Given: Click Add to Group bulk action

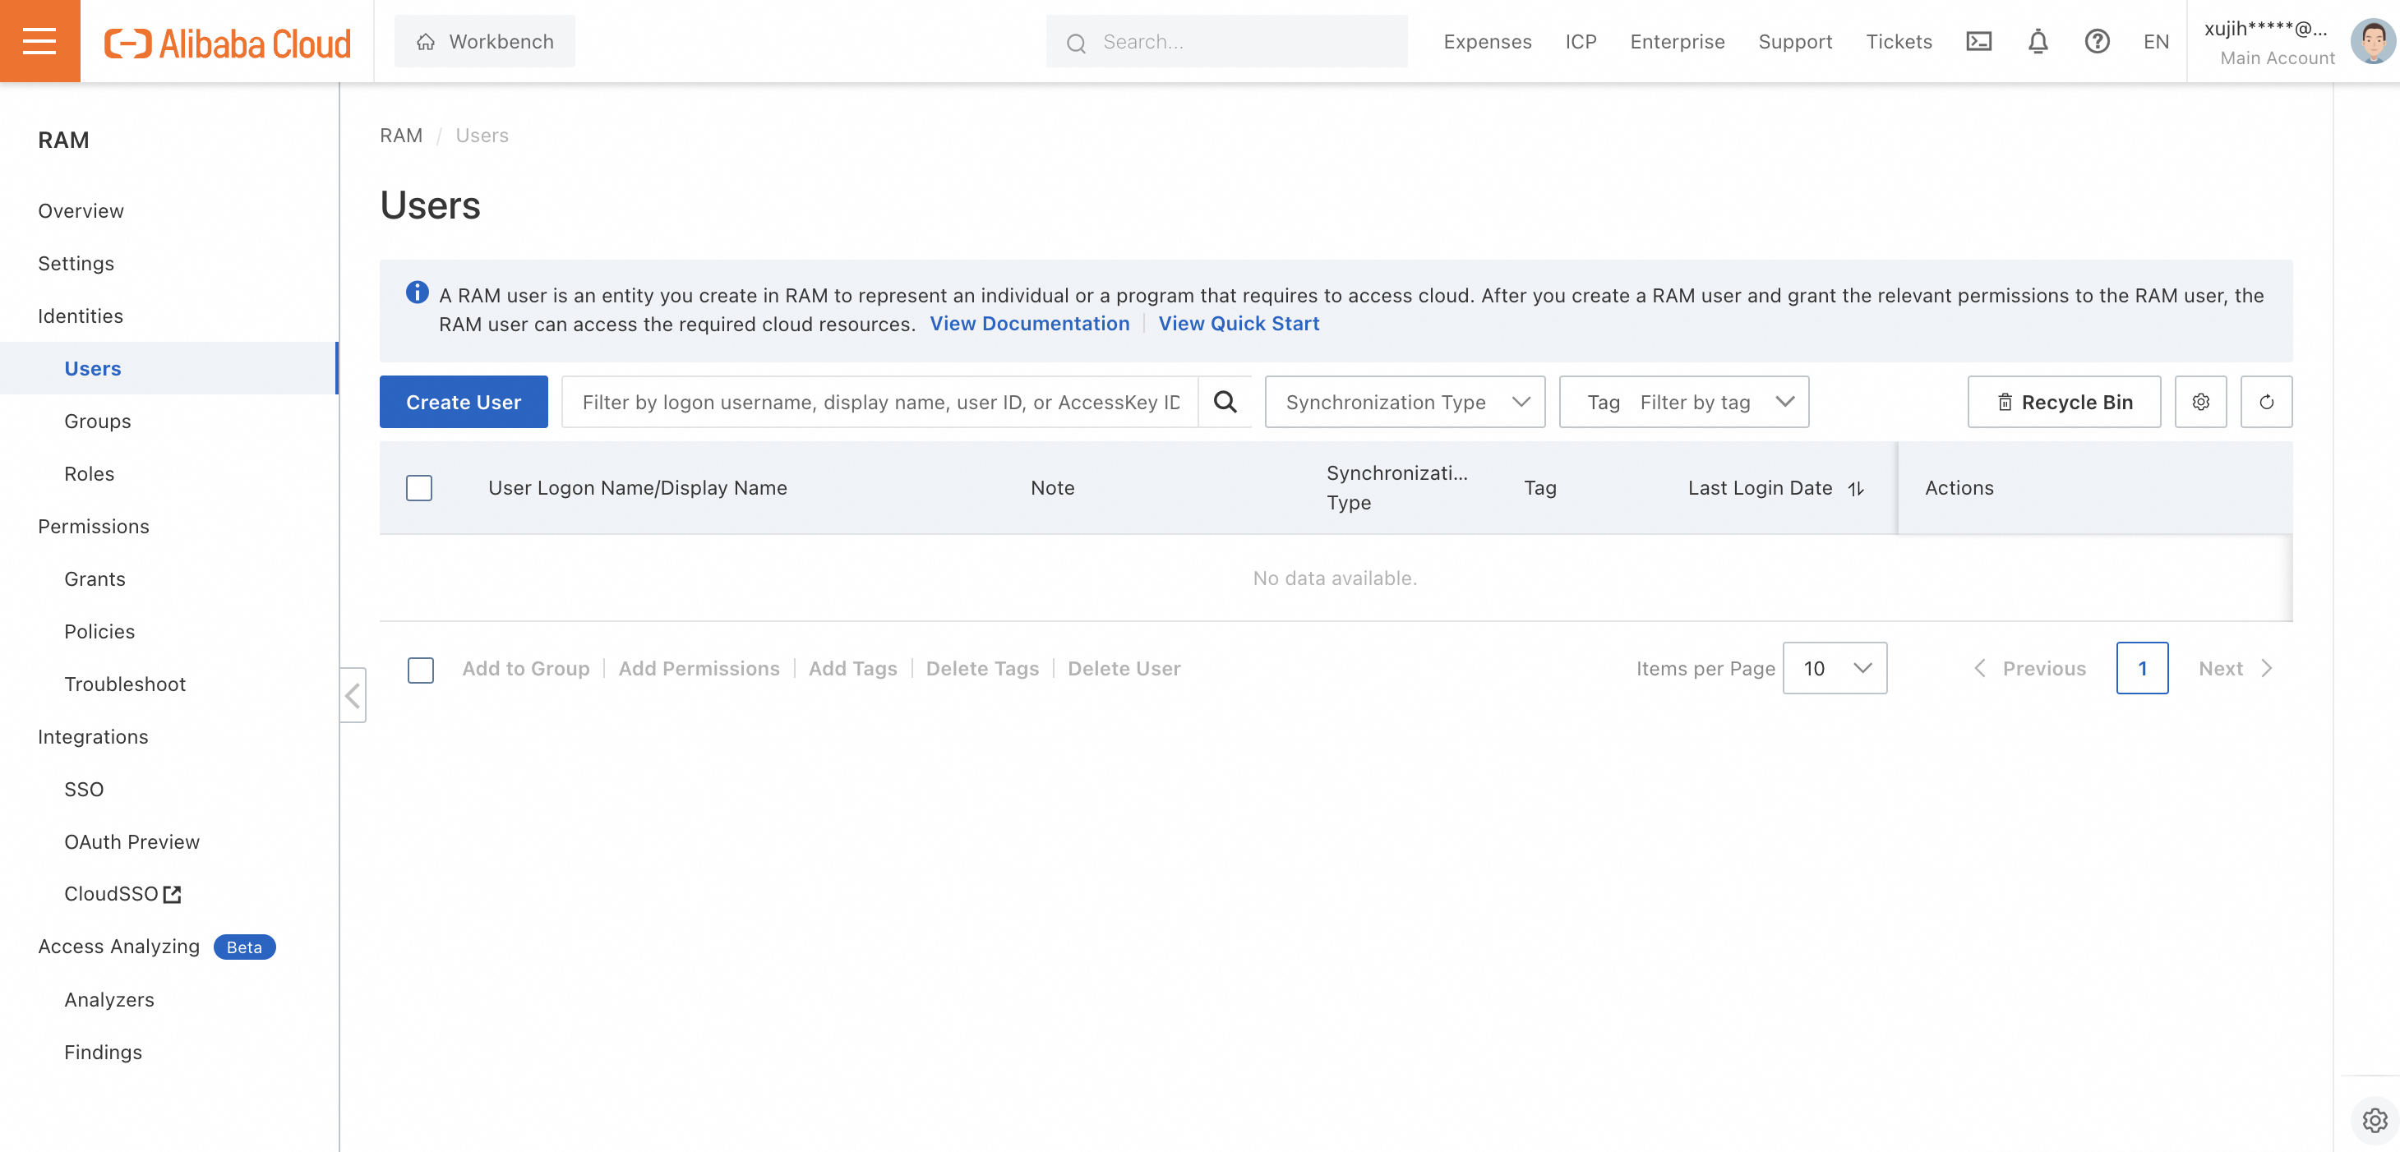Looking at the screenshot, I should coord(525,668).
